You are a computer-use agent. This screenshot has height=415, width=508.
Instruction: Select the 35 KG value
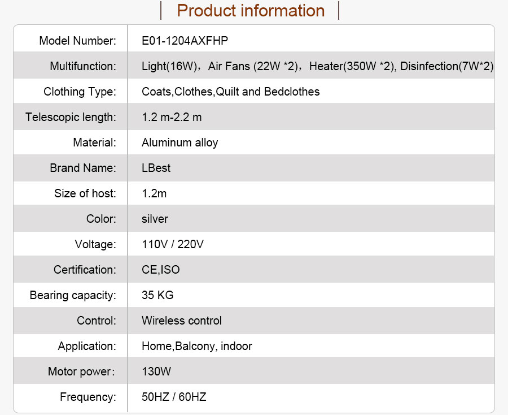coord(157,295)
